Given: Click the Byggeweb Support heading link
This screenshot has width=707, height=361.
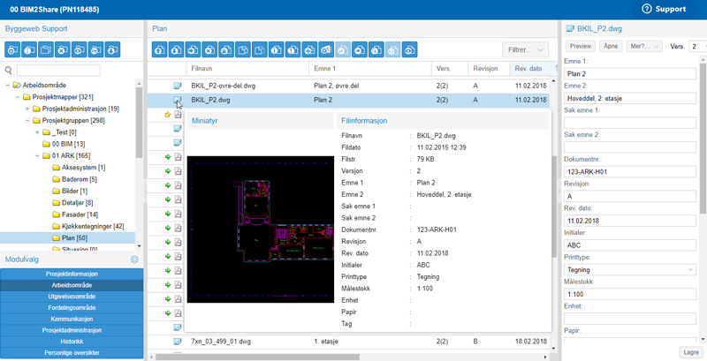Looking at the screenshot, I should click(x=36, y=28).
